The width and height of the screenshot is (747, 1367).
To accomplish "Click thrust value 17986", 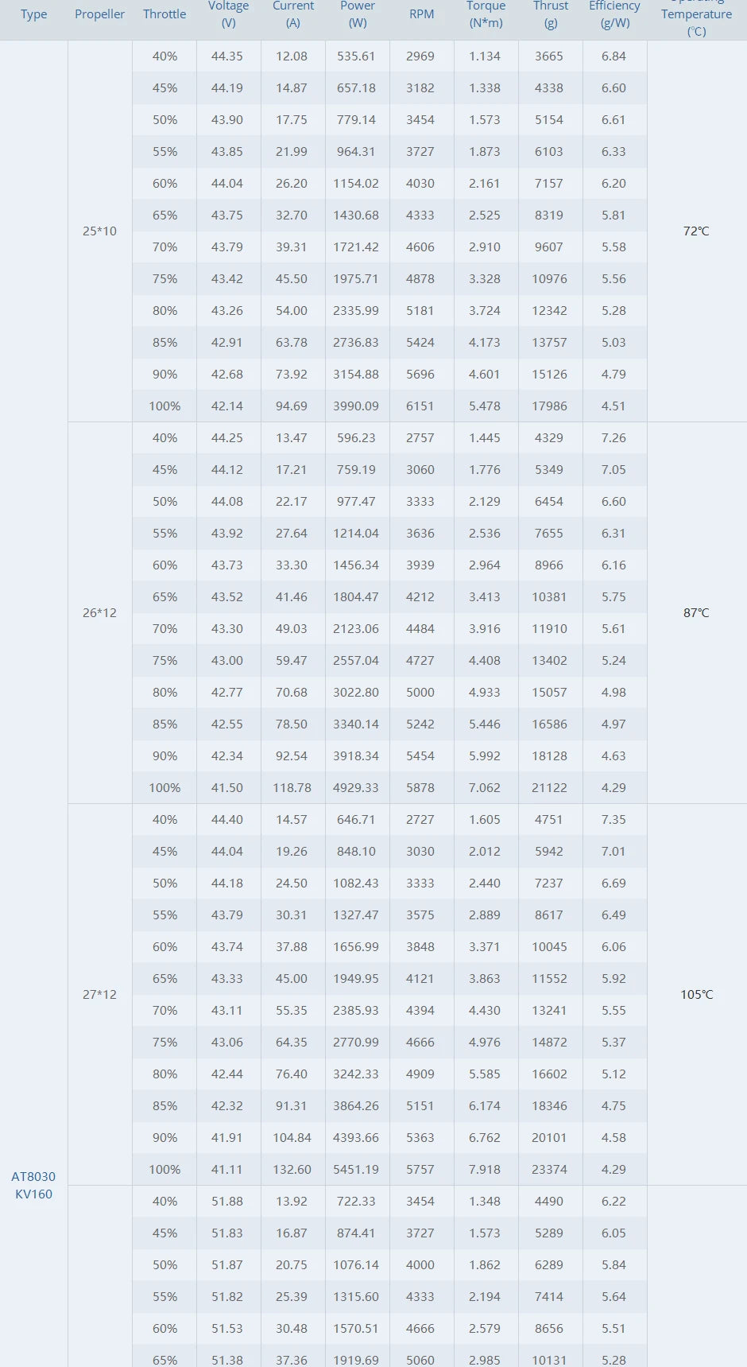I will pyautogui.click(x=549, y=406).
